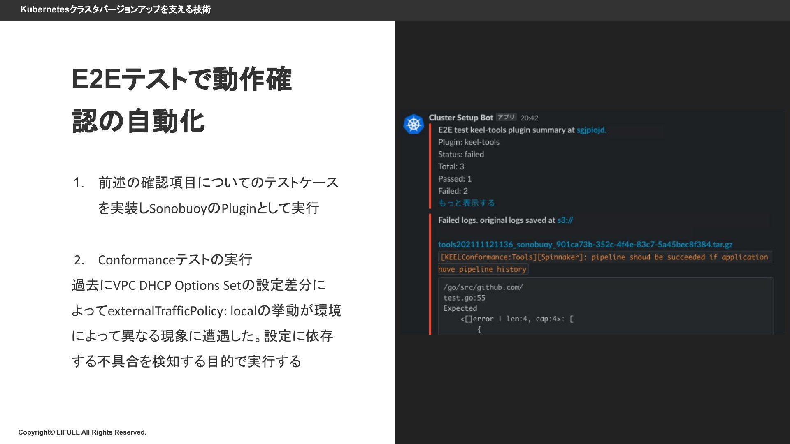Viewport: 790px width, 444px height.
Task: Select the 'Failed: 2' line
Action: pos(453,191)
